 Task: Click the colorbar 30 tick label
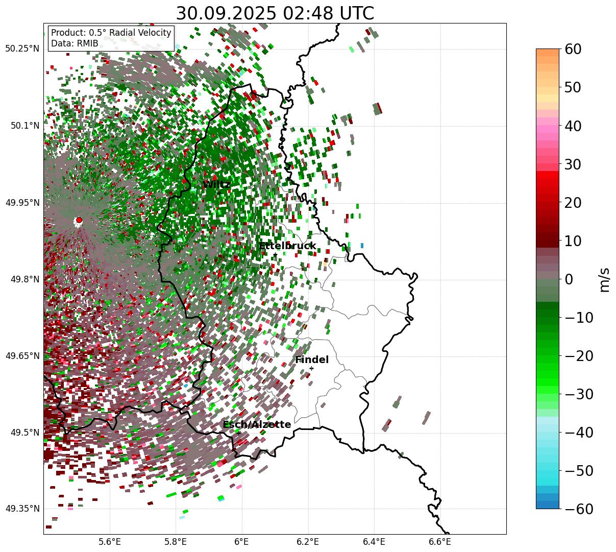(572, 164)
